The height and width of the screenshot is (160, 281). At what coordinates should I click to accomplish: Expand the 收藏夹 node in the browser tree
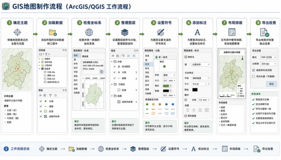(x=40, y=59)
